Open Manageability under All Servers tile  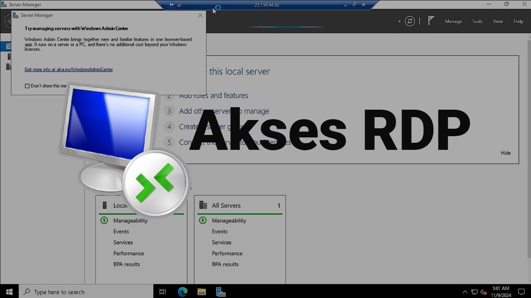[x=229, y=221]
